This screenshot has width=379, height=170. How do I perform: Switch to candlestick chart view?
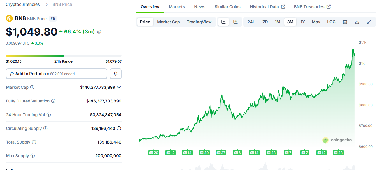point(235,22)
